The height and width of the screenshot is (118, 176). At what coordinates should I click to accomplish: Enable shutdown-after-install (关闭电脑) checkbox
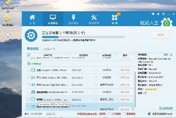pos(109,114)
